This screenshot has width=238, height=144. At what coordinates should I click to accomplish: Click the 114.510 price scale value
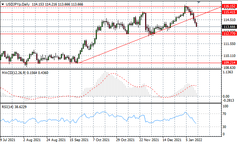pyautogui.click(x=230, y=20)
